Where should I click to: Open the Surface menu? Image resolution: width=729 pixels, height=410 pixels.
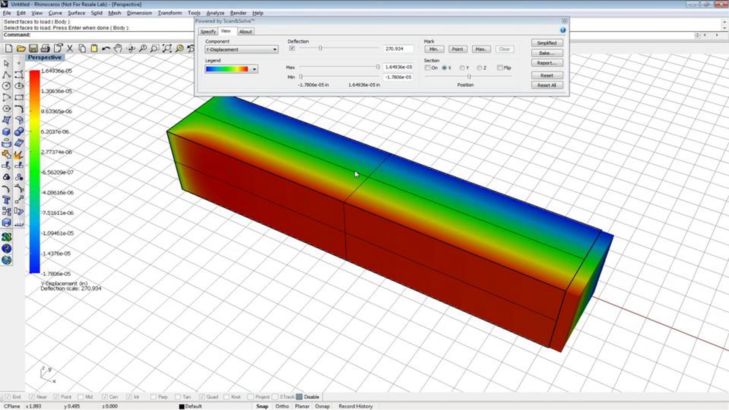tap(77, 13)
